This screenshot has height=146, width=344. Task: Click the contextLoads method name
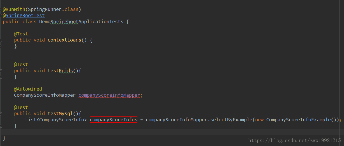point(64,40)
